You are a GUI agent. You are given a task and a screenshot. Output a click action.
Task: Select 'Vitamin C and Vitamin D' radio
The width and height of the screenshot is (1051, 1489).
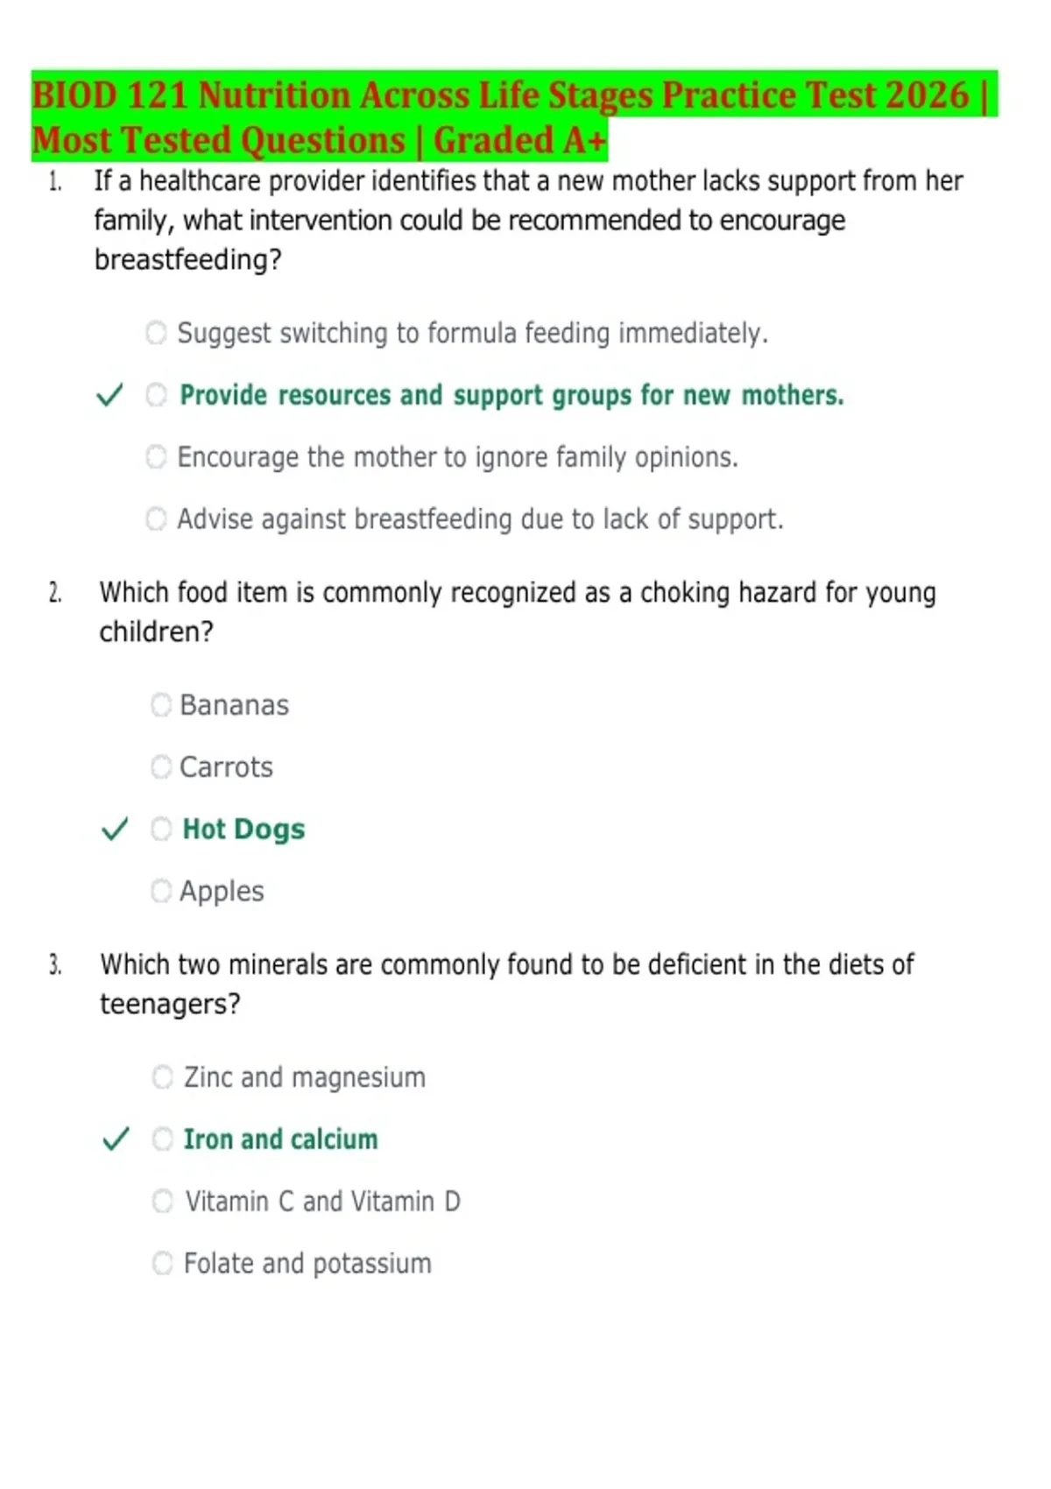tap(163, 1201)
